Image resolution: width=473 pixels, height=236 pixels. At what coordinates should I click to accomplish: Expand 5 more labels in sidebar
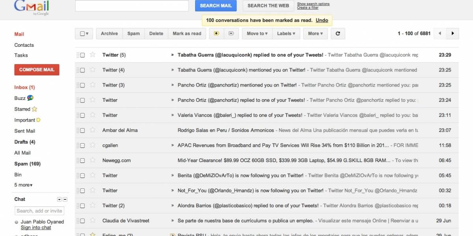point(23,185)
